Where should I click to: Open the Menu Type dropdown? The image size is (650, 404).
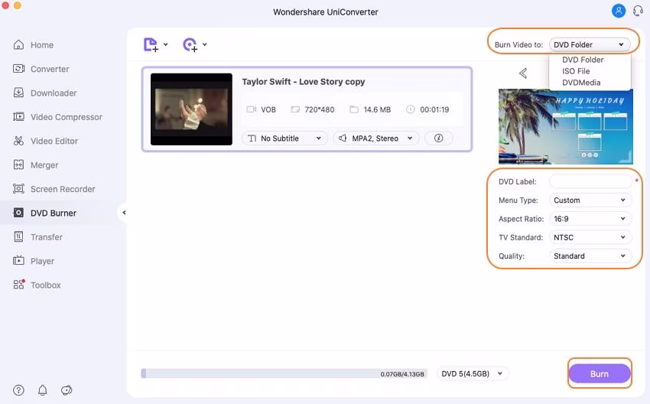click(590, 200)
